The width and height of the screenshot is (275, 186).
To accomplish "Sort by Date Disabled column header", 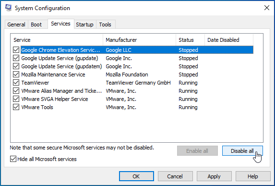I will click(x=229, y=40).
